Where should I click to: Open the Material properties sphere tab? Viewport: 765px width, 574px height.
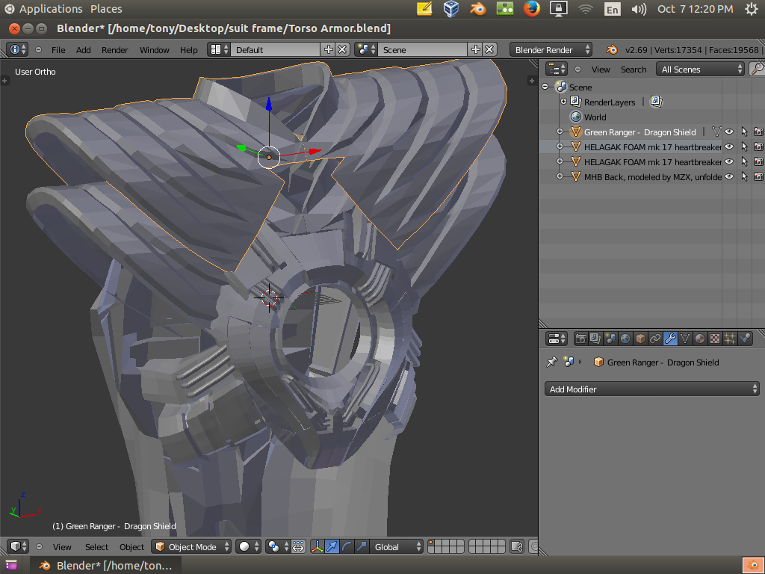(700, 339)
